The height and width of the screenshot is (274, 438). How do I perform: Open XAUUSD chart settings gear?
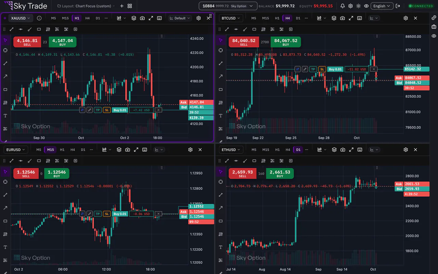coord(198,18)
